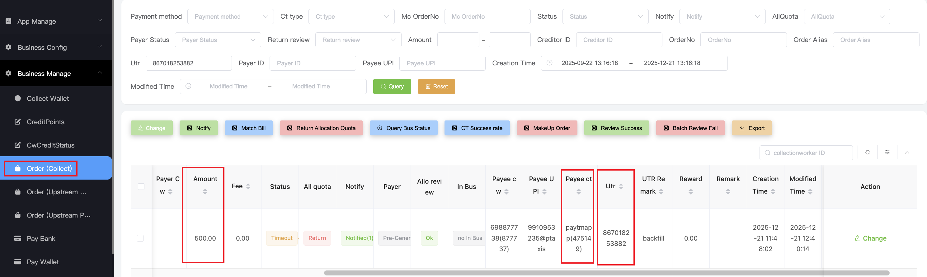Image resolution: width=927 pixels, height=277 pixels.
Task: Click the clock icon in Creation Time
Action: (549, 63)
